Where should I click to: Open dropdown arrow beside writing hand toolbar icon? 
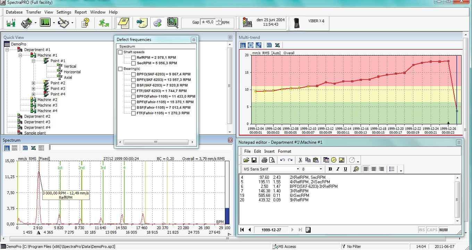pyautogui.click(x=72, y=23)
